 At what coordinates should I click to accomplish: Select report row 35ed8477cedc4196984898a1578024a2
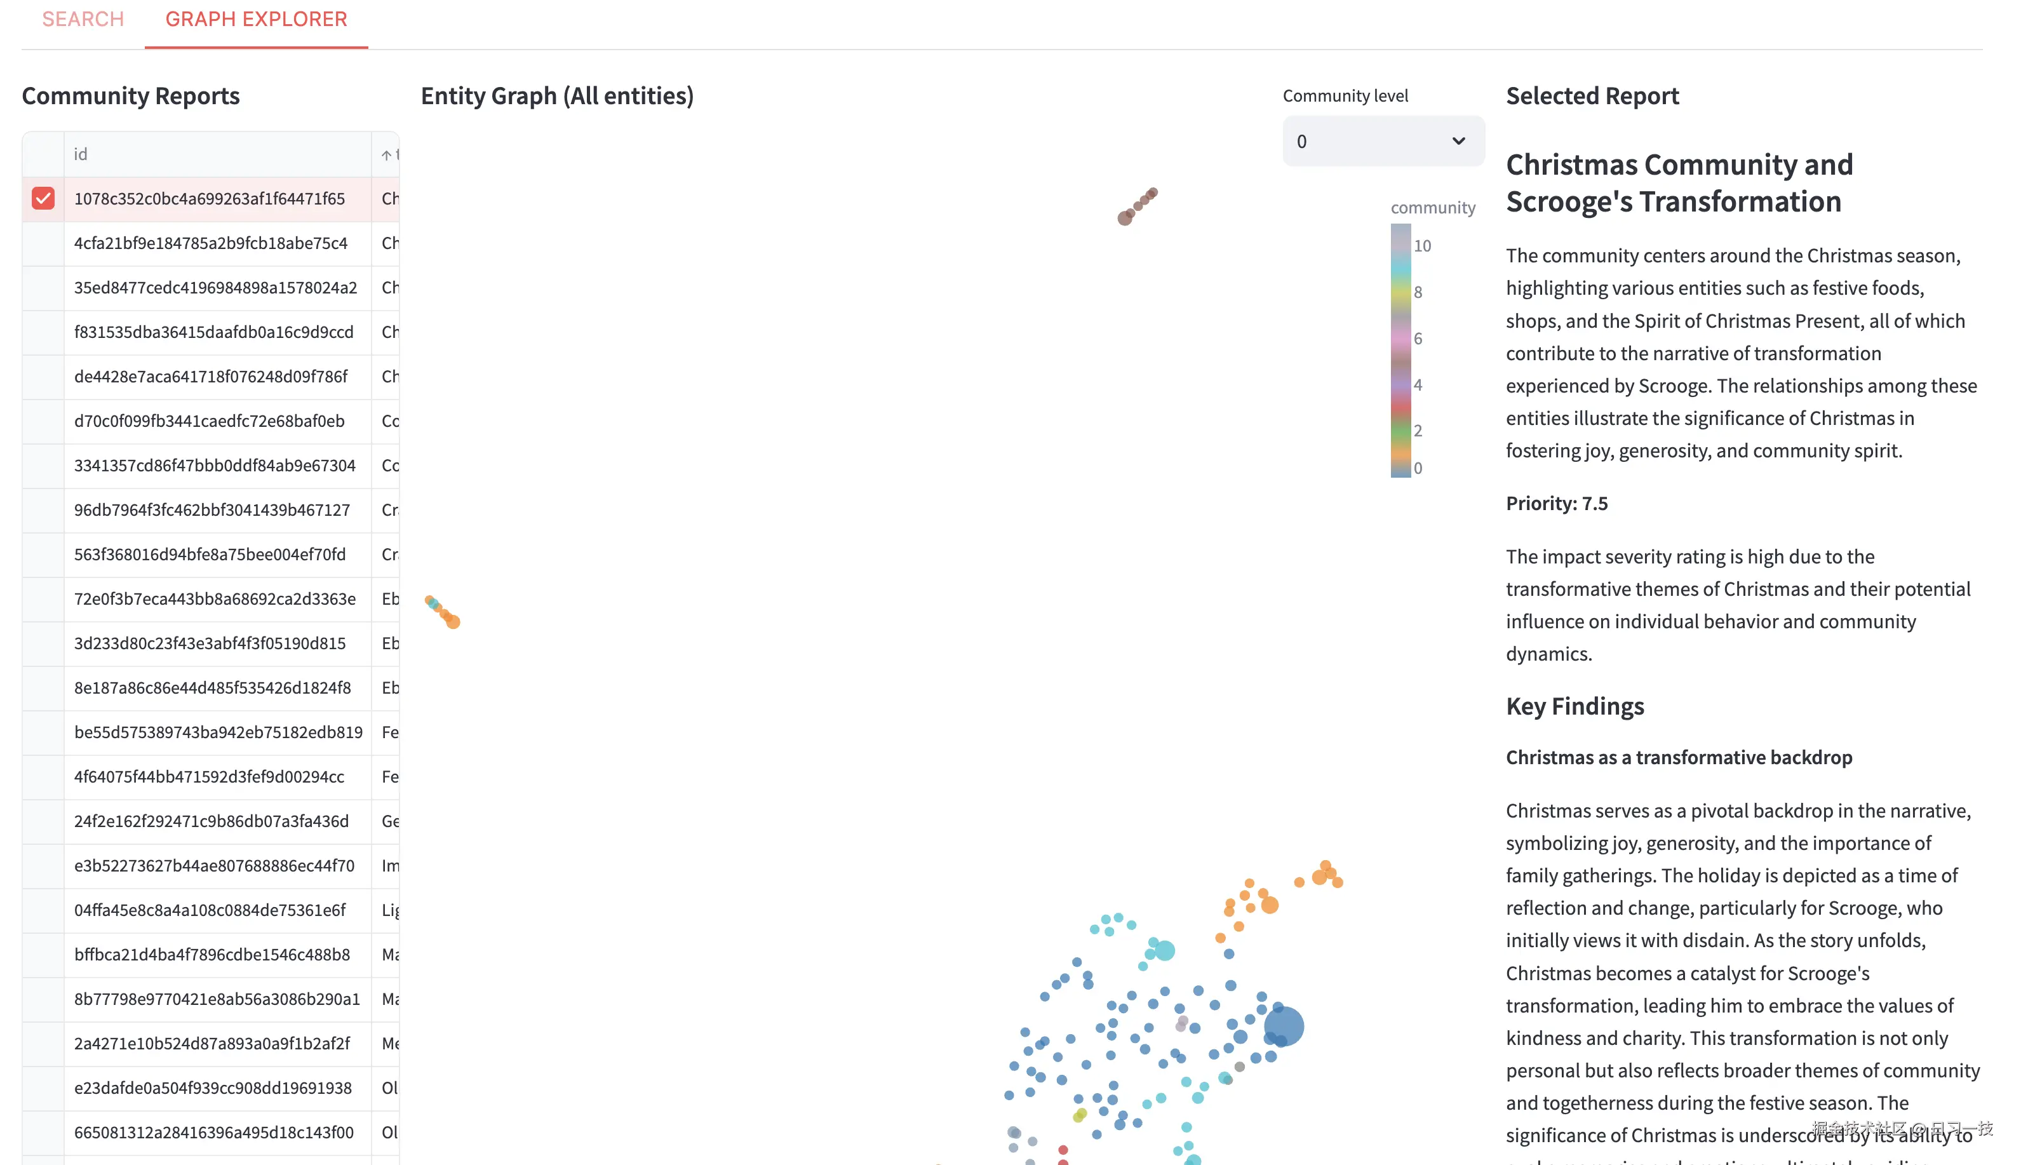pos(216,287)
